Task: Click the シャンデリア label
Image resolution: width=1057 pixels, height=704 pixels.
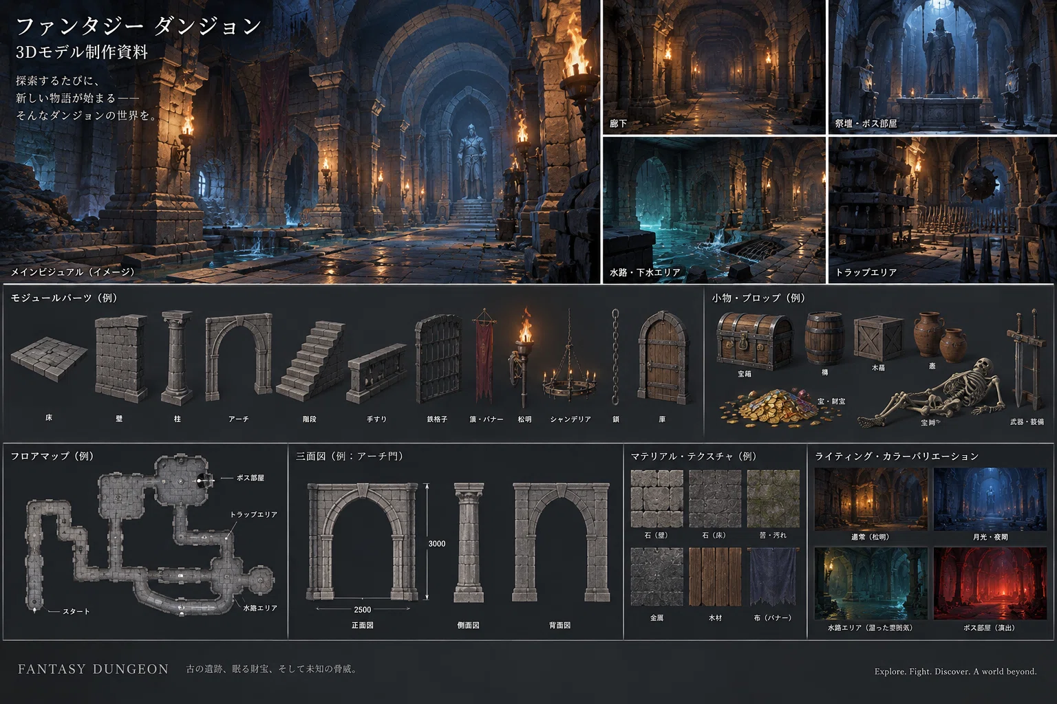Action: click(x=570, y=419)
